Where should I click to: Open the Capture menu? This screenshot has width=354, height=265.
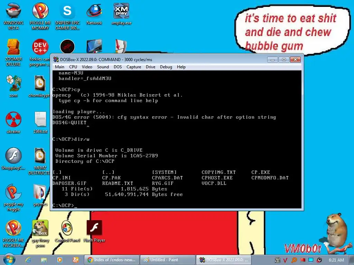[x=134, y=67]
